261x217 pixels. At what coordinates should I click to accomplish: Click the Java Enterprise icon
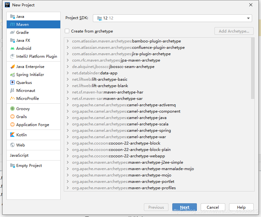(12, 67)
